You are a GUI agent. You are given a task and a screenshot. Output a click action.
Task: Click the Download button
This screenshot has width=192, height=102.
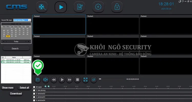click(16, 94)
